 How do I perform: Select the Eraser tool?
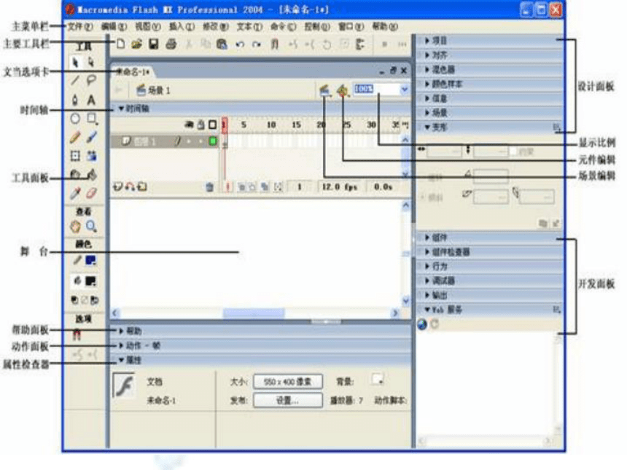pos(92,193)
